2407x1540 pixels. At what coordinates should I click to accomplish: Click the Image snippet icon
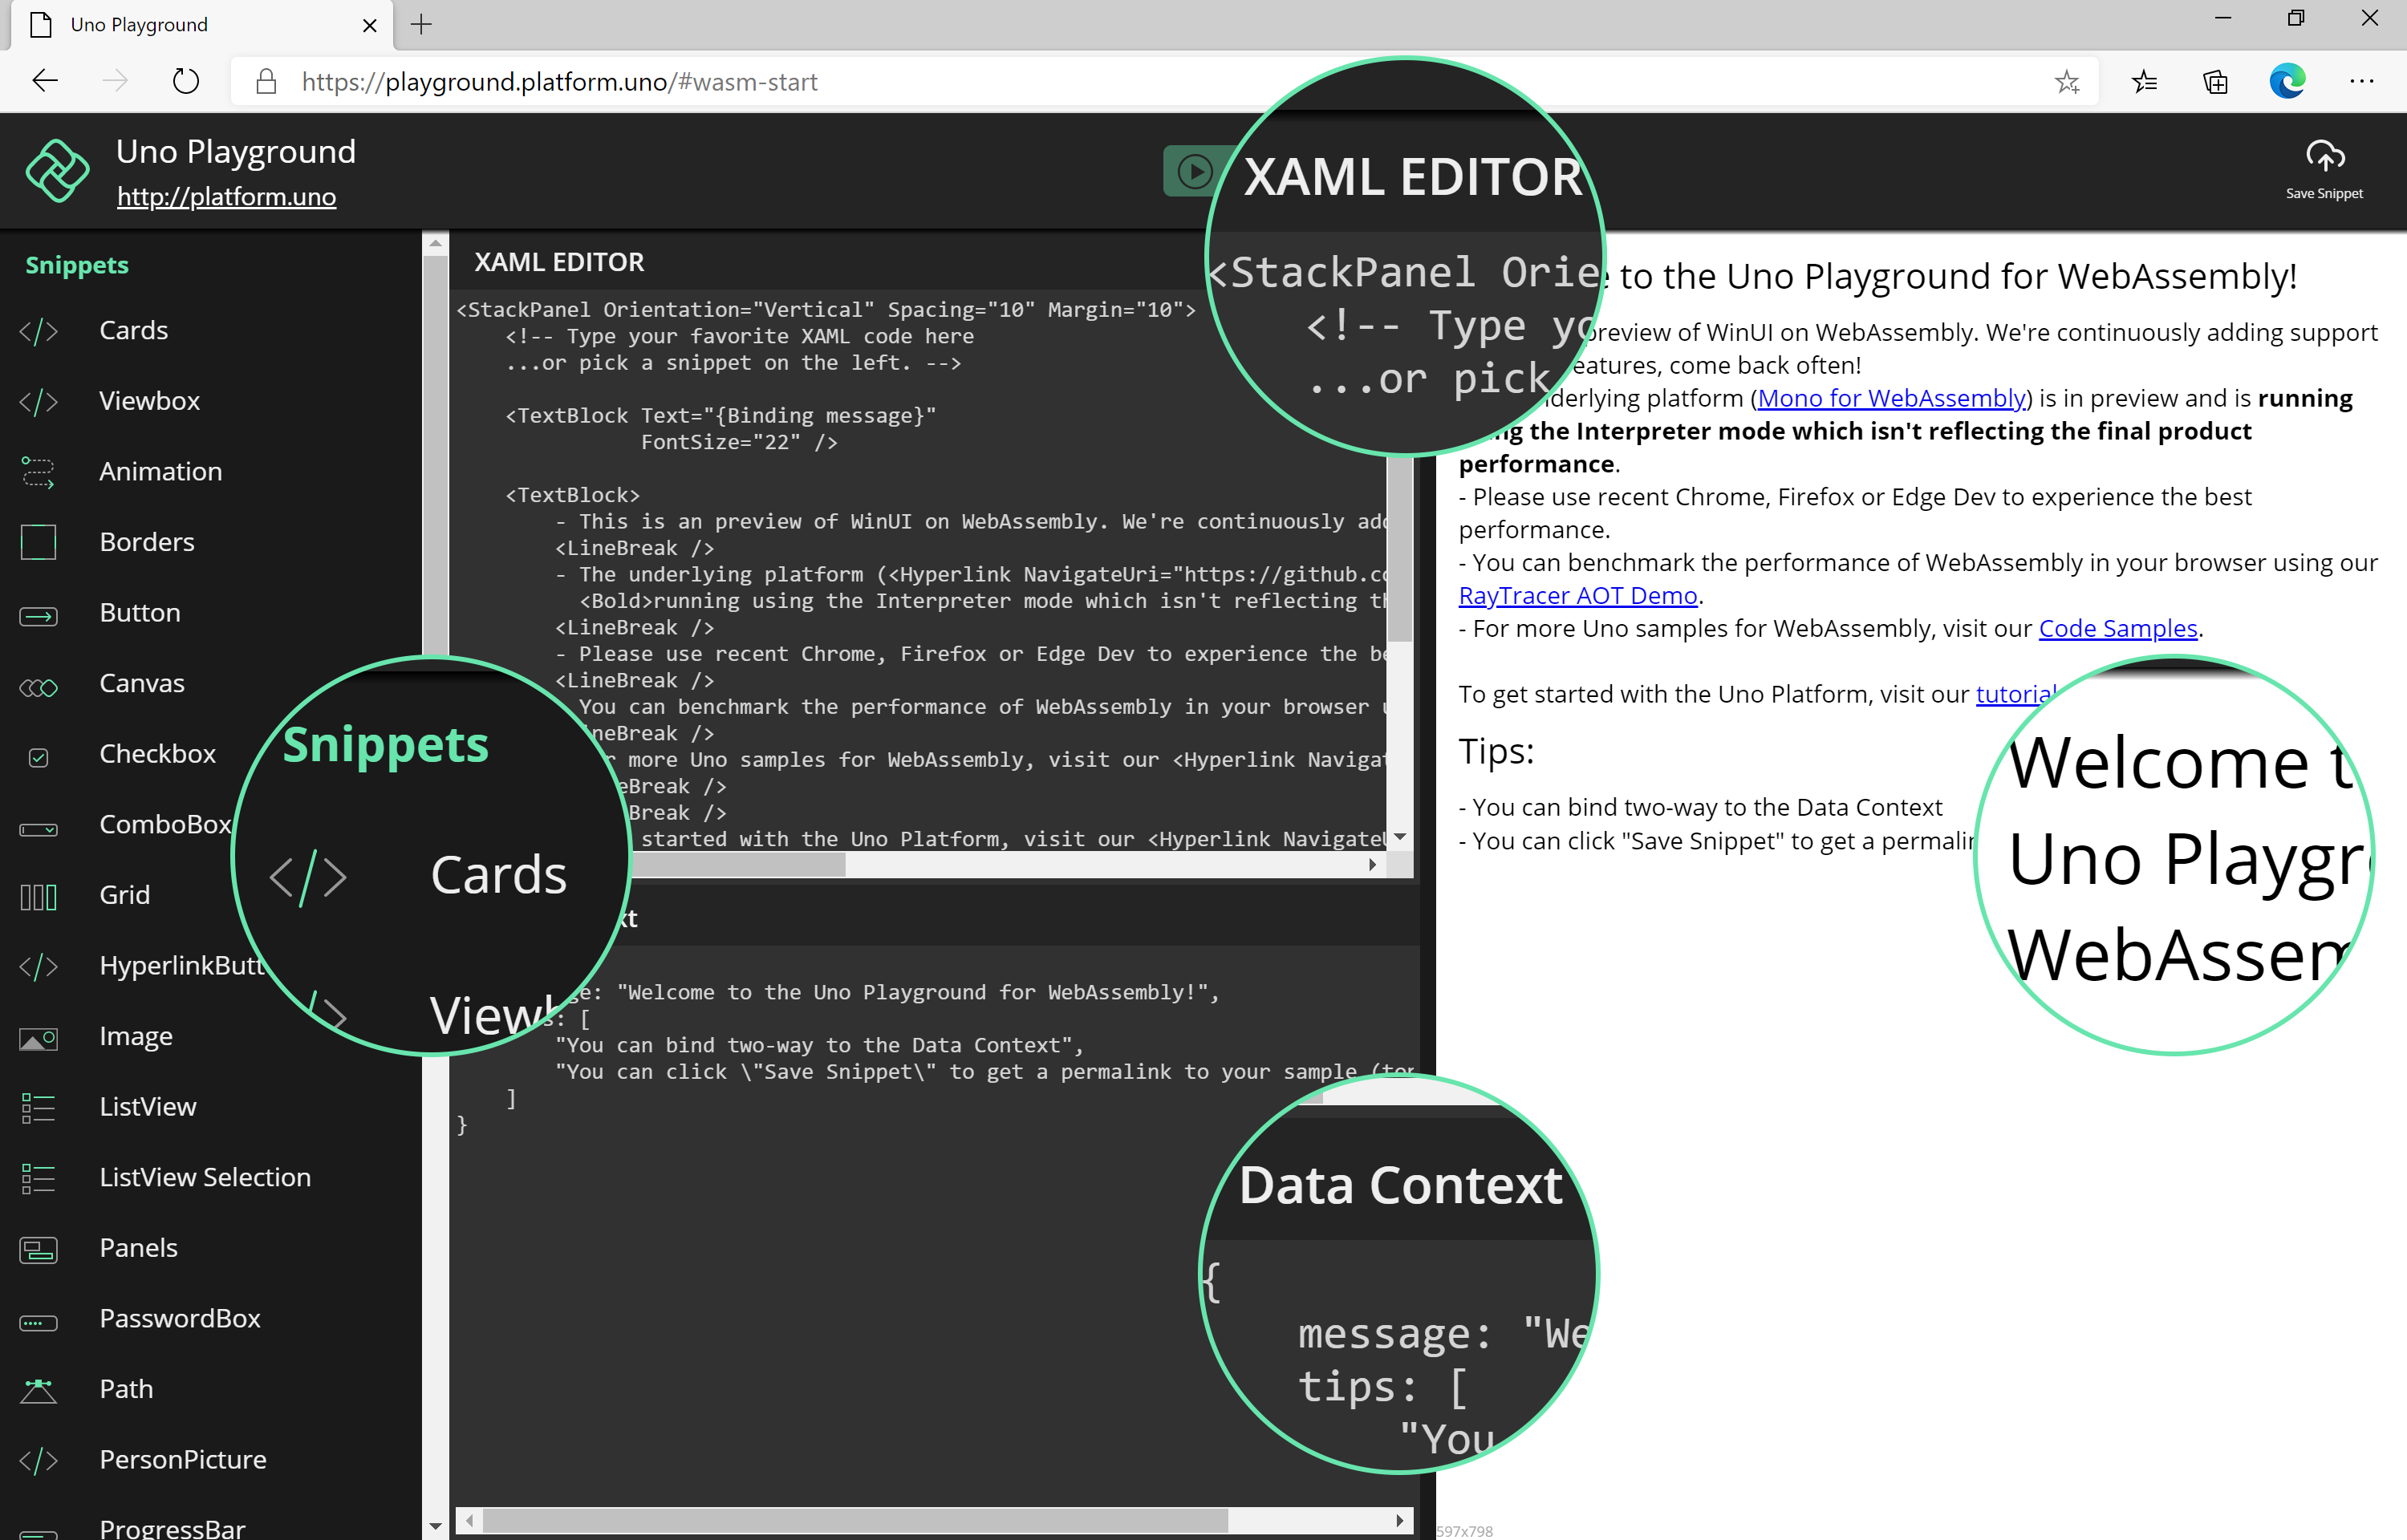click(39, 1035)
